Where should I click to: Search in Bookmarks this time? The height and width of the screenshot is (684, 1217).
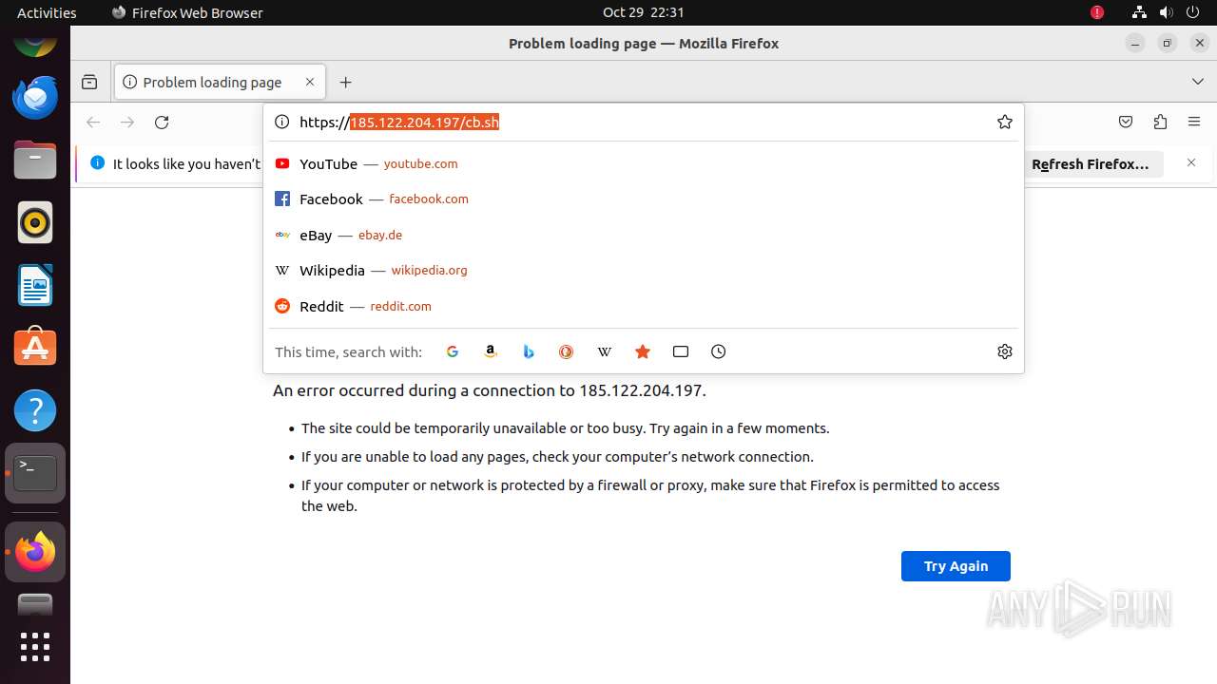[643, 351]
